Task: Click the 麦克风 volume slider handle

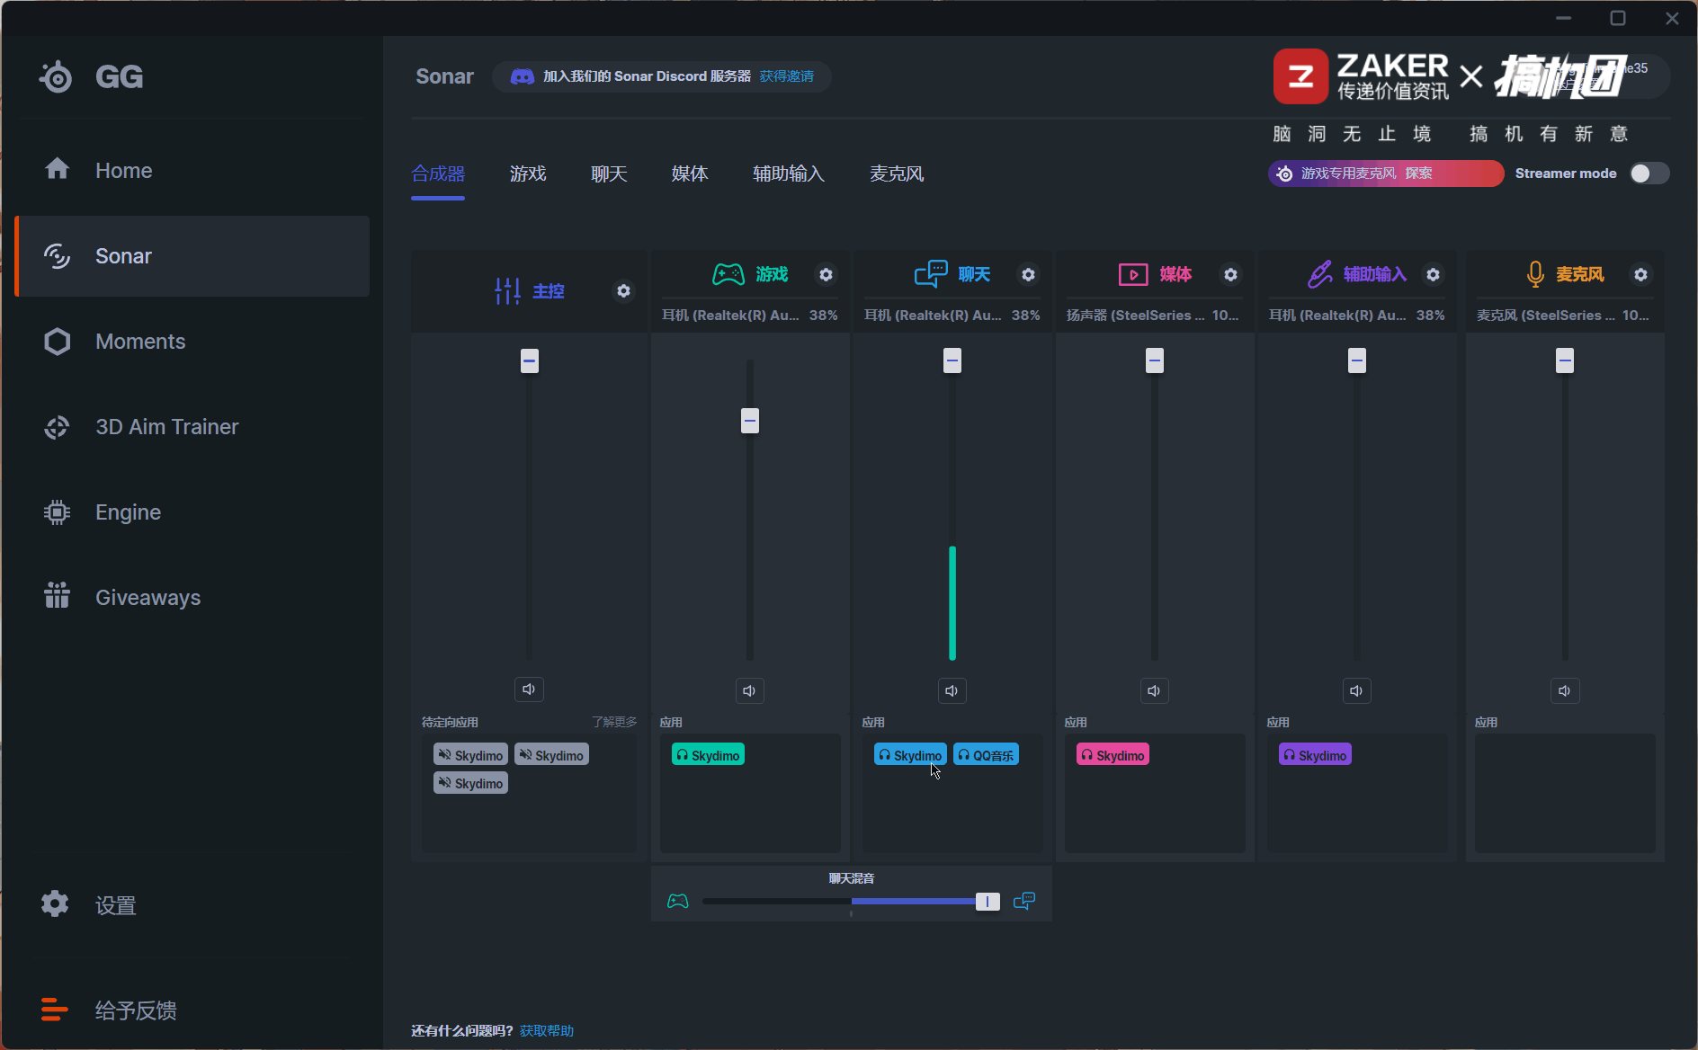Action: (x=1565, y=360)
